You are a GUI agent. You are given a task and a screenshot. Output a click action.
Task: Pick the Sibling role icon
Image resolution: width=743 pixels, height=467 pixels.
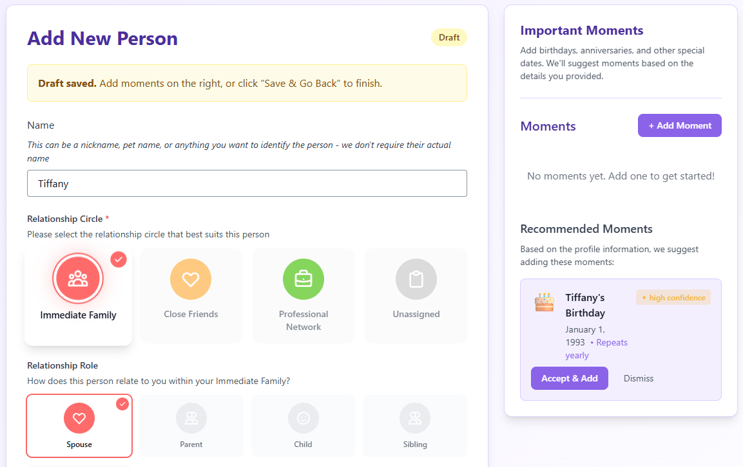coord(415,418)
